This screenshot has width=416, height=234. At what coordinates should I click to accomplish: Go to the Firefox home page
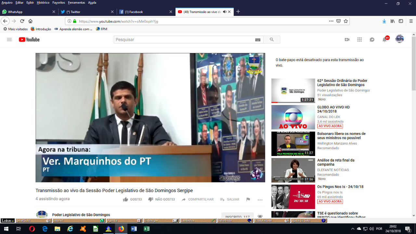31,21
